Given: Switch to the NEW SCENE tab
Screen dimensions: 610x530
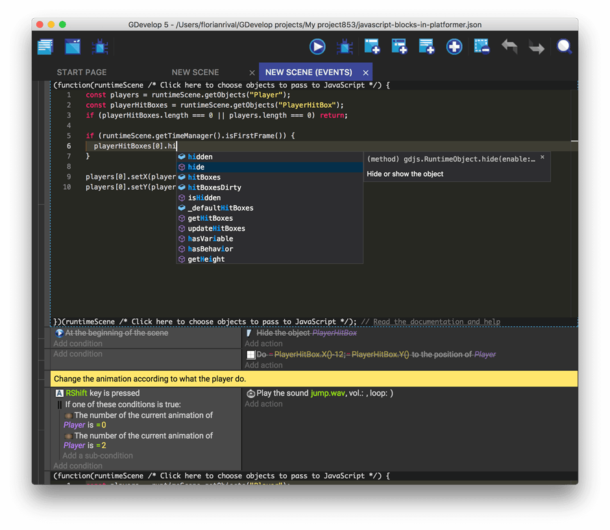Looking at the screenshot, I should 195,72.
